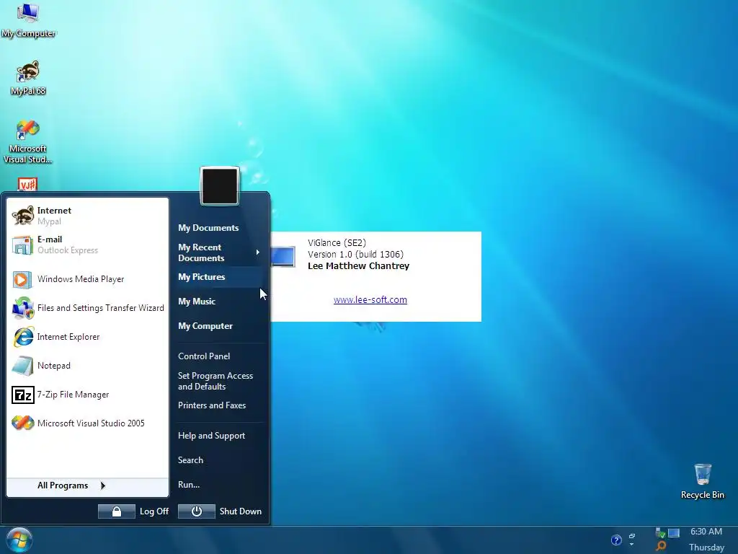Viewport: 738px width, 554px height.
Task: Open the Recycle Bin on the desktop
Action: click(702, 481)
